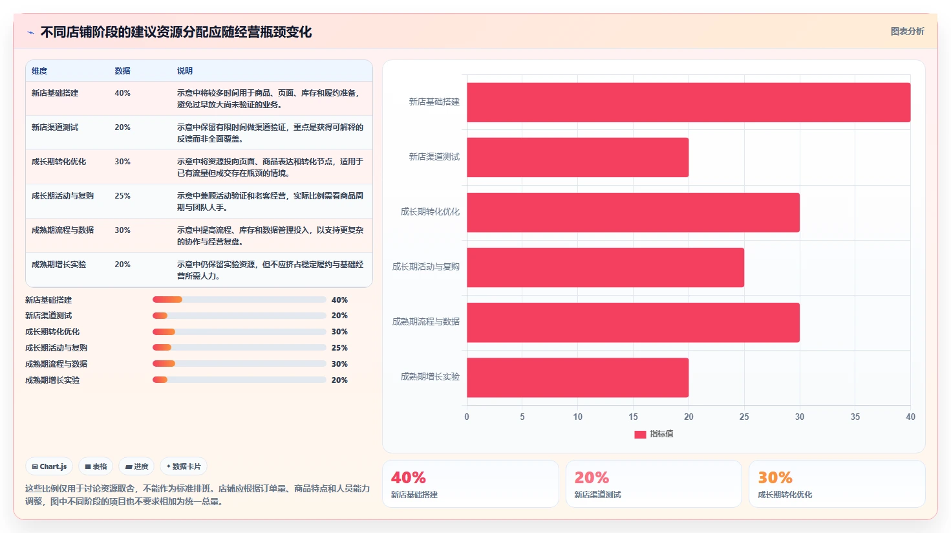Click the 图表分析 label in header
Screen dimensions: 951x533
[x=907, y=31]
